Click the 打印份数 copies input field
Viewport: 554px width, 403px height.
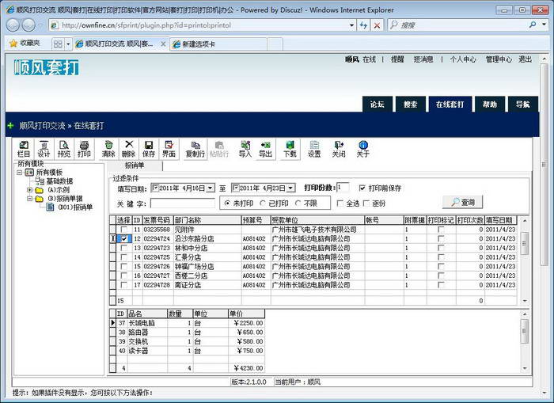click(343, 188)
